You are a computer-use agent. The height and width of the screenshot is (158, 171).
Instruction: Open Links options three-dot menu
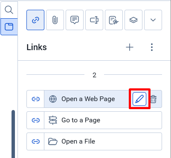point(152,47)
